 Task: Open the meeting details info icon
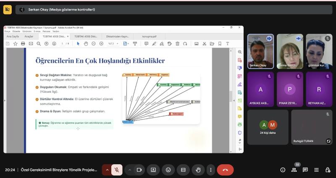coord(283,170)
